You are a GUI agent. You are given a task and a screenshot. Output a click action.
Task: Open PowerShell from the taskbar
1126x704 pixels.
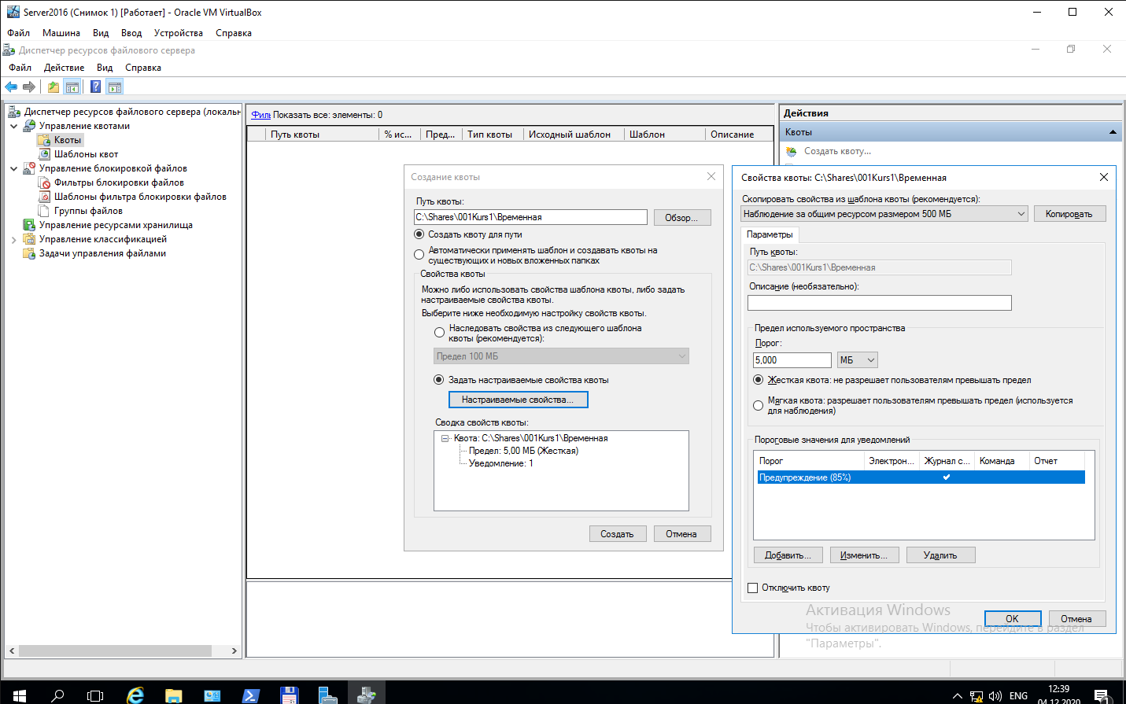click(250, 695)
